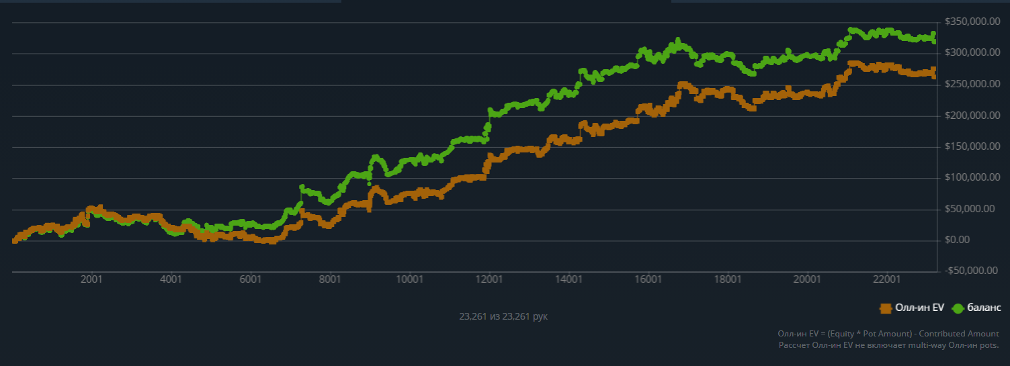Click the multi-way Олл-ин pots disclaimer note
The height and width of the screenshot is (366, 1010).
(888, 345)
